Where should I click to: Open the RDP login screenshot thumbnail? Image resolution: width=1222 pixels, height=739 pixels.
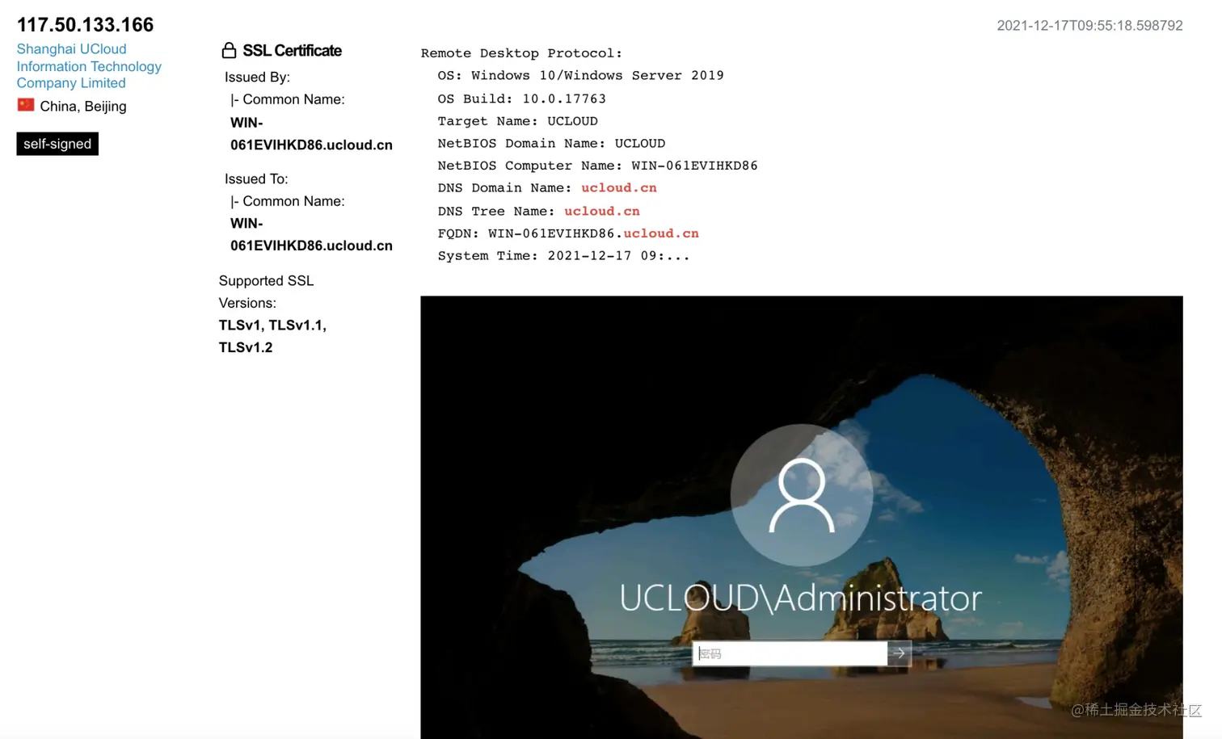pyautogui.click(x=801, y=517)
